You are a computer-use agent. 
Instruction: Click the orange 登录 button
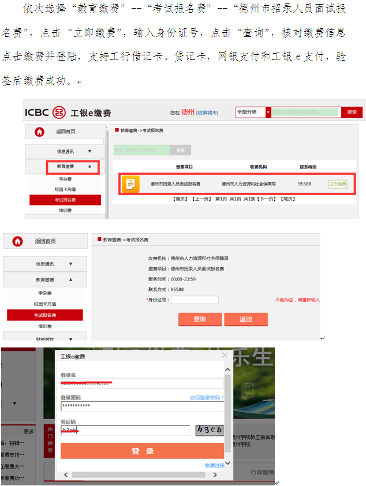point(142,451)
